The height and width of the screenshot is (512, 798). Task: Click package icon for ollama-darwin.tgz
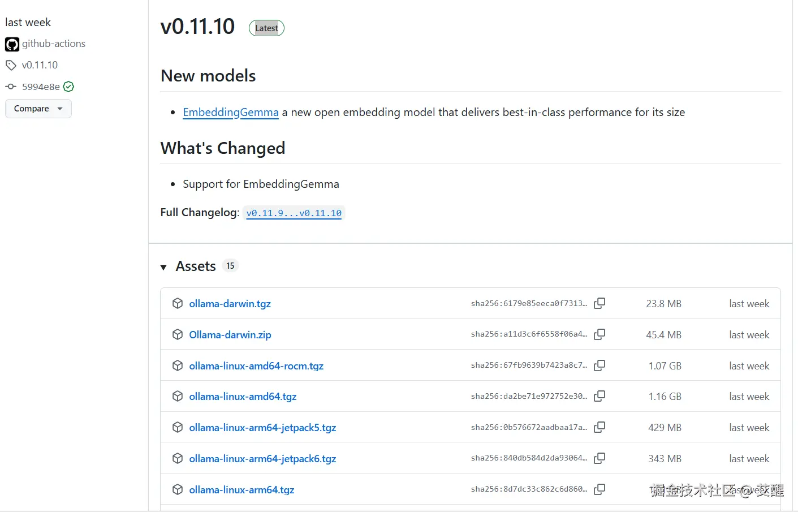click(178, 303)
